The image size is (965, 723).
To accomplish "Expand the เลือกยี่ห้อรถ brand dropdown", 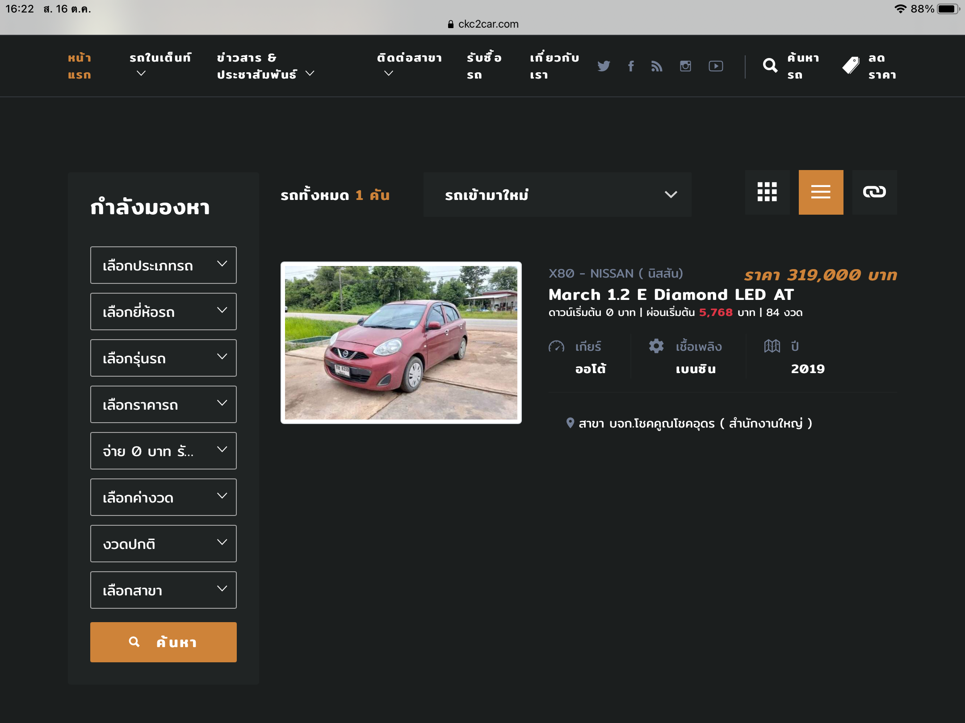I will click(163, 312).
